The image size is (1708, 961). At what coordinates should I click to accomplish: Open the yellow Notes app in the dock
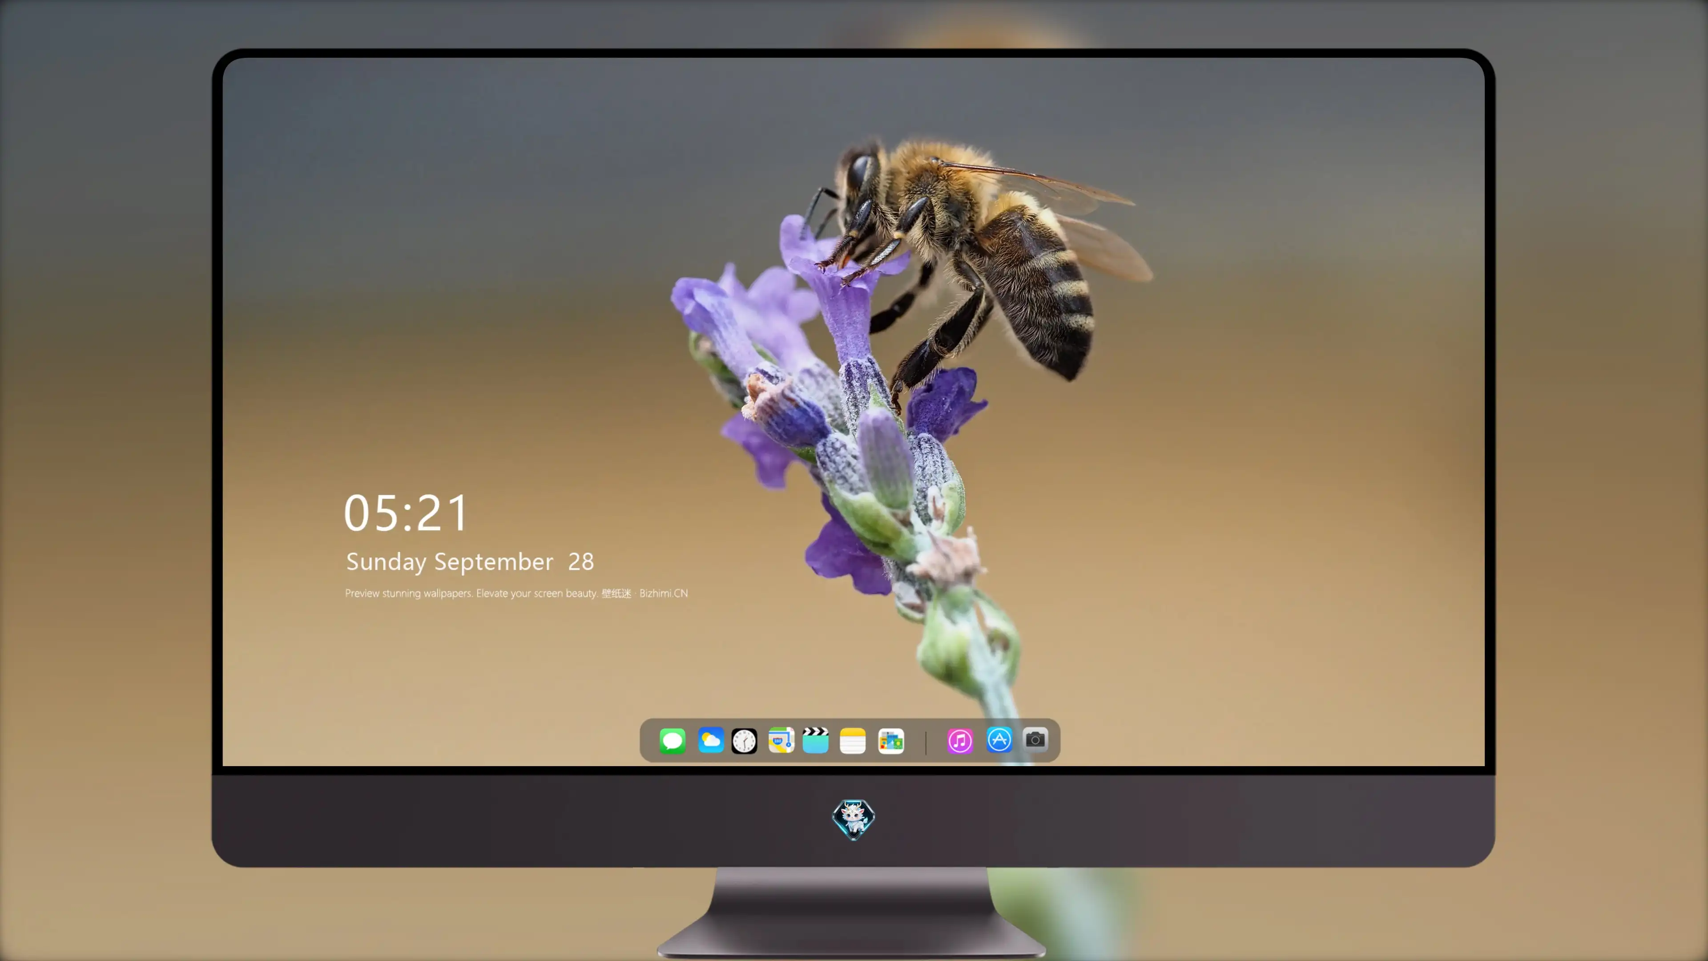(853, 741)
